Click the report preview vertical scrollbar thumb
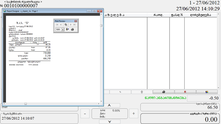The height and width of the screenshot is (124, 221). (101, 25)
